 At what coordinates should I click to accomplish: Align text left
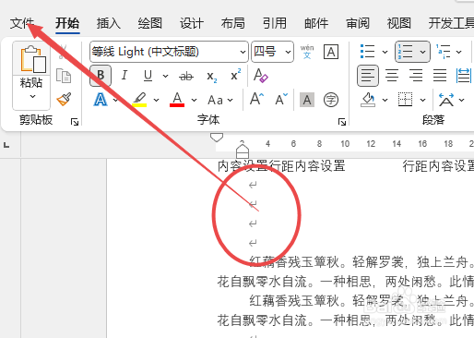[x=368, y=76]
